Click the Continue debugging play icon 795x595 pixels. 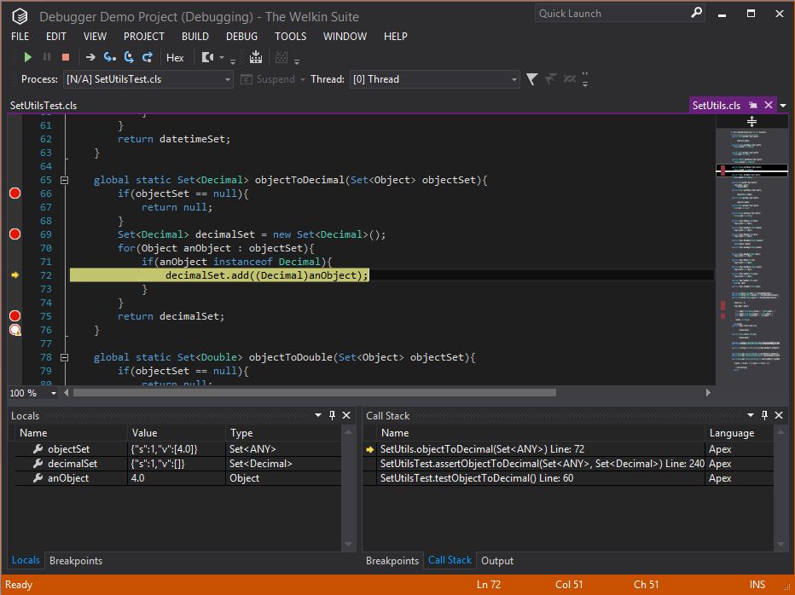pos(28,57)
